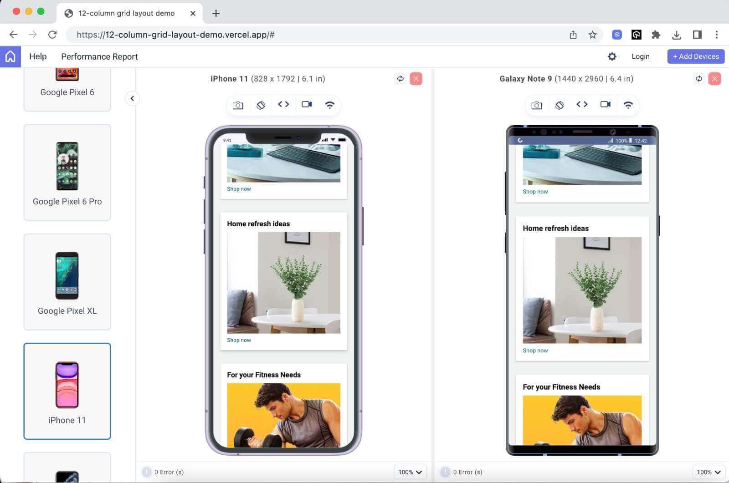Rotate the iPhone 11 to landscape

pyautogui.click(x=261, y=105)
